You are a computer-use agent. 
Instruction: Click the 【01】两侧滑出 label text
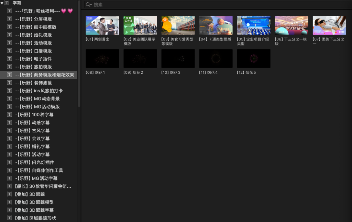(x=97, y=39)
